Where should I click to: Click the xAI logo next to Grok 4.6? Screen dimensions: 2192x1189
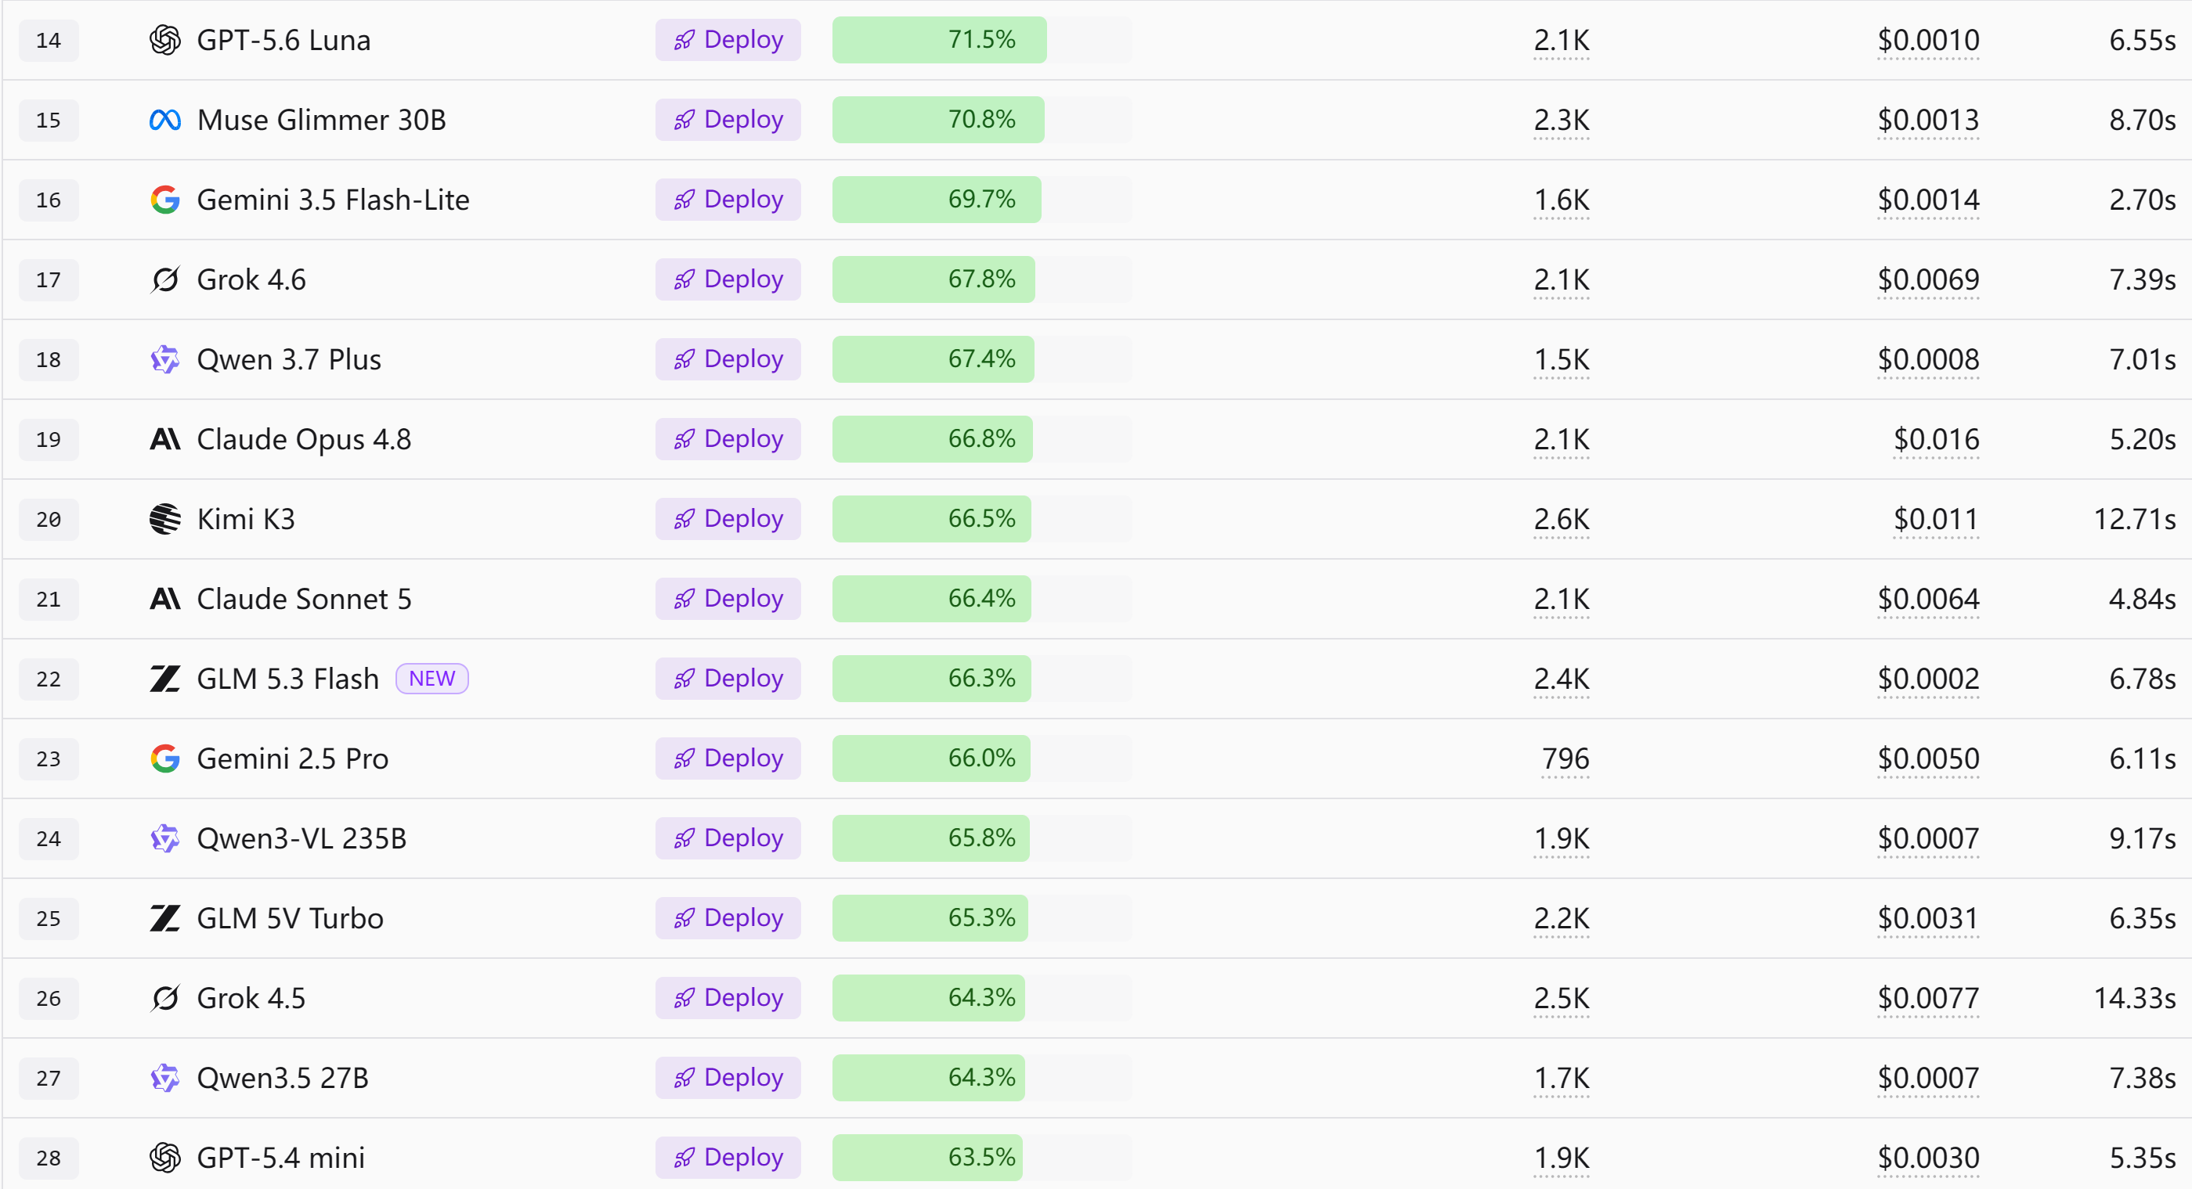pyautogui.click(x=165, y=279)
